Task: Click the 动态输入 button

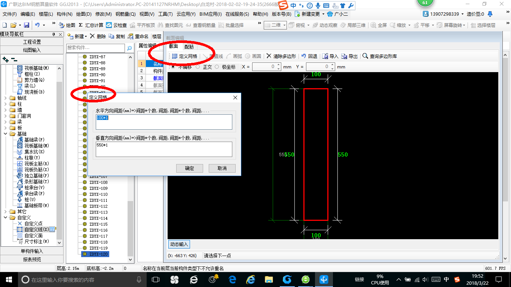Action: 179,244
